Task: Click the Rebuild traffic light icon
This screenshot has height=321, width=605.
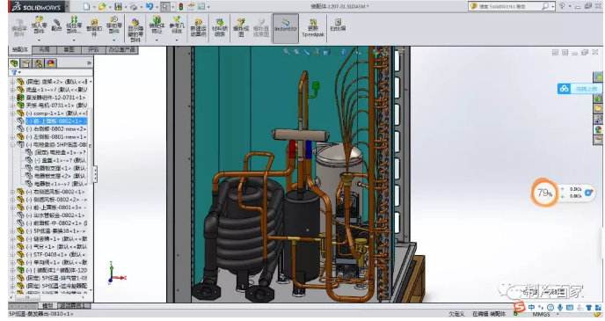Action: tap(180, 6)
